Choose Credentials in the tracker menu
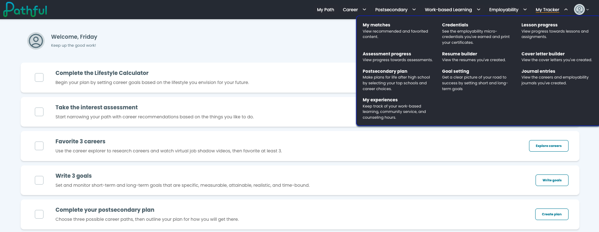This screenshot has width=599, height=232. 455,25
